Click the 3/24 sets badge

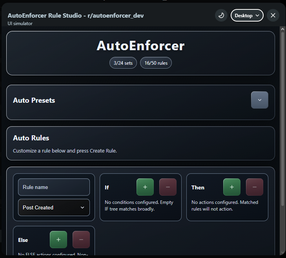pyautogui.click(x=123, y=63)
